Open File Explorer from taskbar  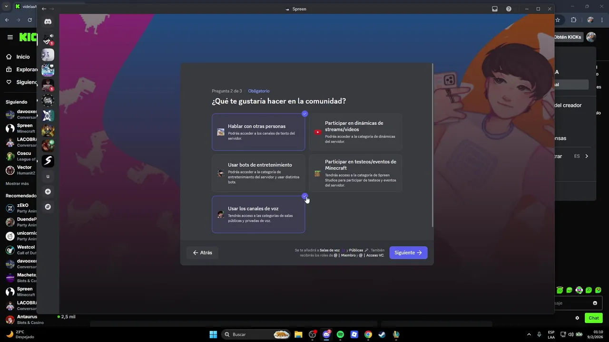coord(298,334)
